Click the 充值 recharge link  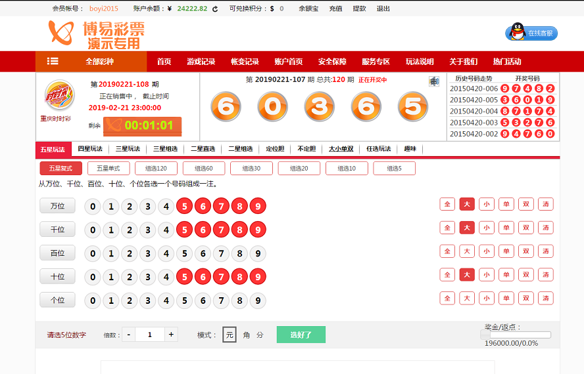[x=335, y=9]
